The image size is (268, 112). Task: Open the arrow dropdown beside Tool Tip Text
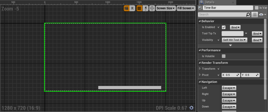coord(246,34)
